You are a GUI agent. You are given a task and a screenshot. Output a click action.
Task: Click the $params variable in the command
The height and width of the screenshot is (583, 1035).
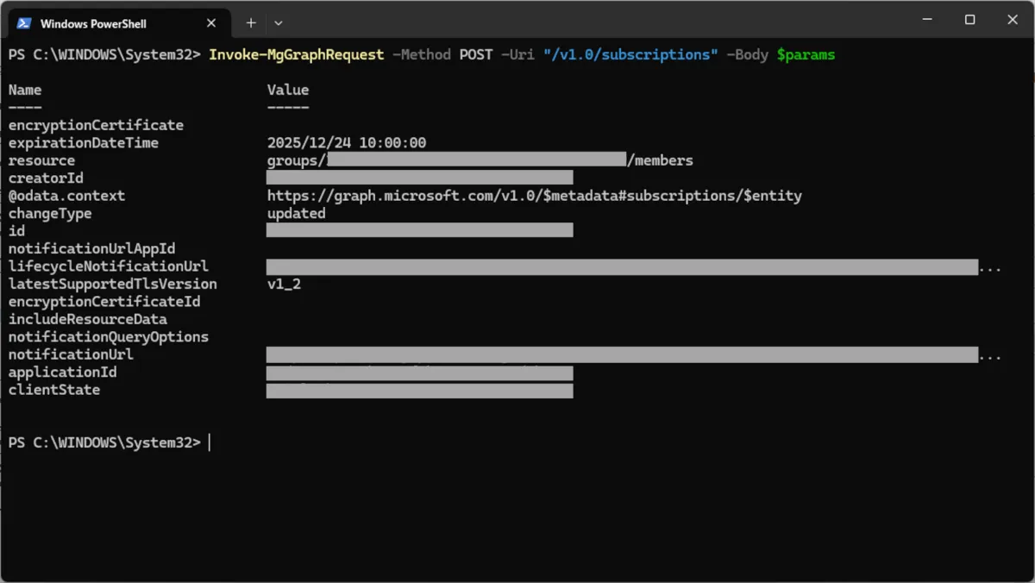click(x=806, y=55)
